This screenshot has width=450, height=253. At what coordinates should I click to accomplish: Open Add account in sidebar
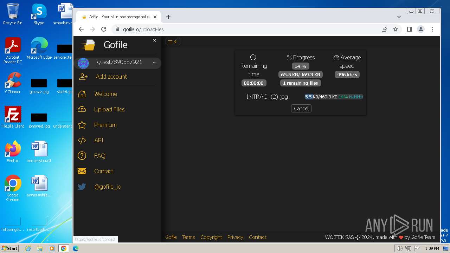pos(111,77)
